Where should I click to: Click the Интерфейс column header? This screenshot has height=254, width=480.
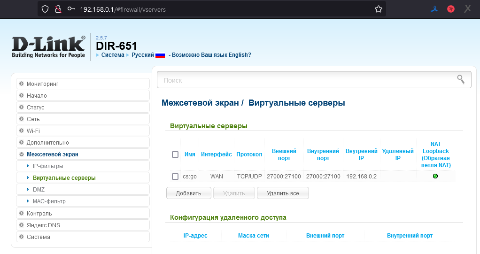217,154
